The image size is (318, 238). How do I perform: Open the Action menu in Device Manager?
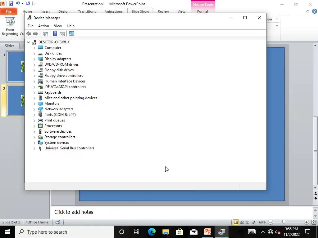(43, 26)
